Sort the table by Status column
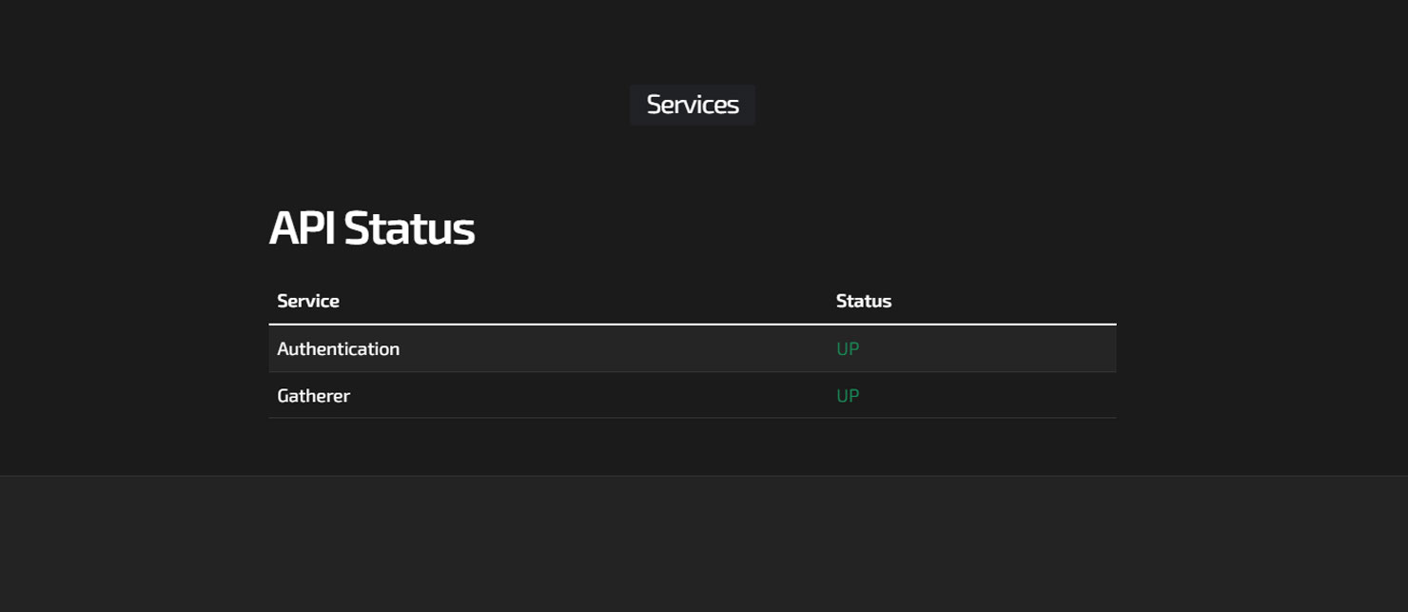 click(863, 300)
